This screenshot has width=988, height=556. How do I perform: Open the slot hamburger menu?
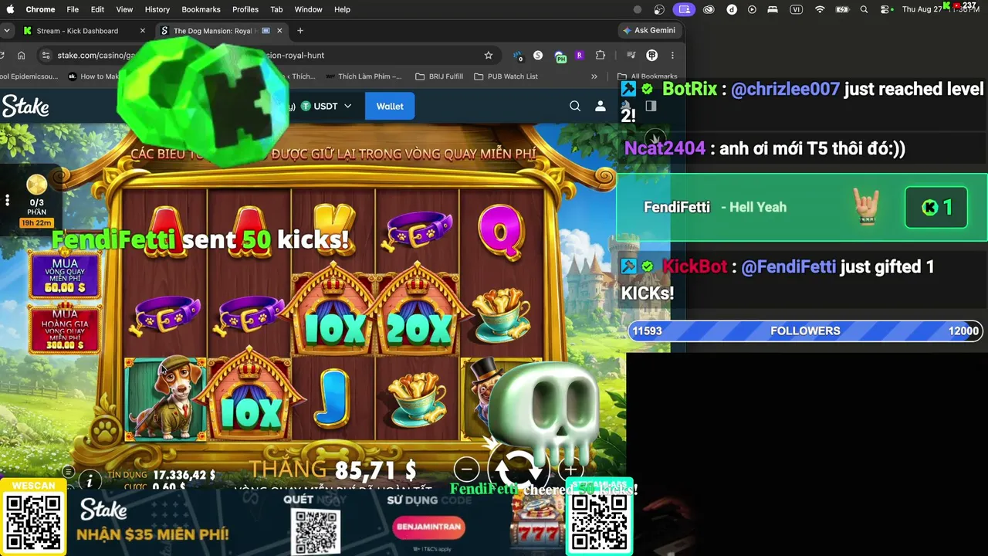click(68, 472)
